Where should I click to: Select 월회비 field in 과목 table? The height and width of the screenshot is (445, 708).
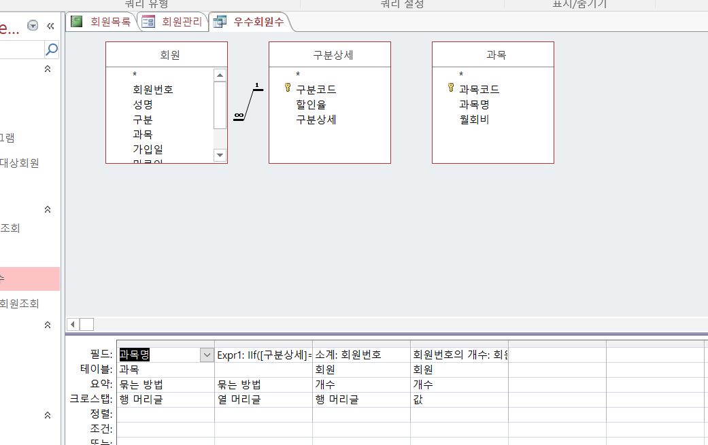click(474, 120)
